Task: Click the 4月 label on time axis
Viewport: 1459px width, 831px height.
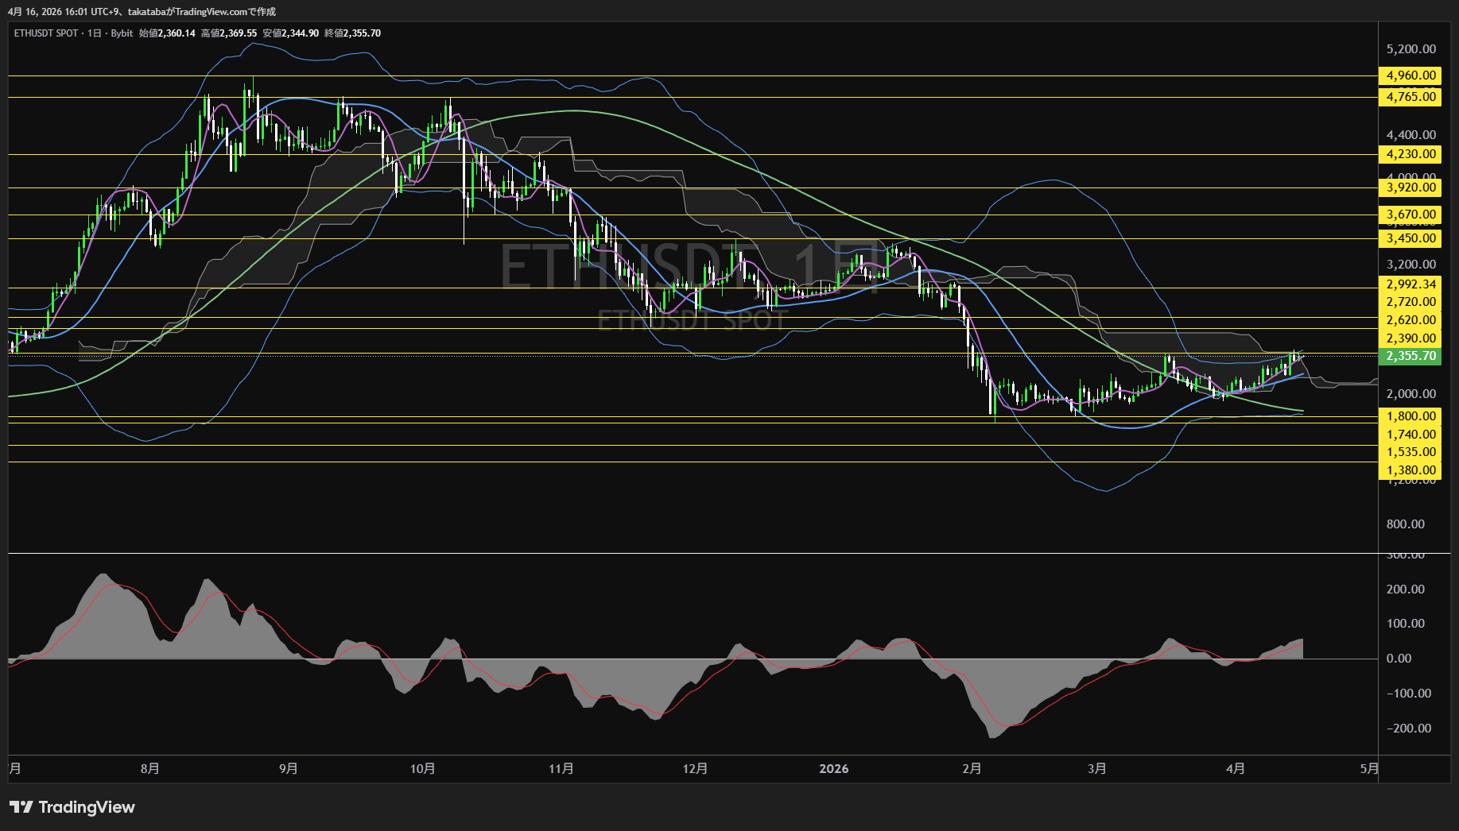Action: tap(1235, 768)
